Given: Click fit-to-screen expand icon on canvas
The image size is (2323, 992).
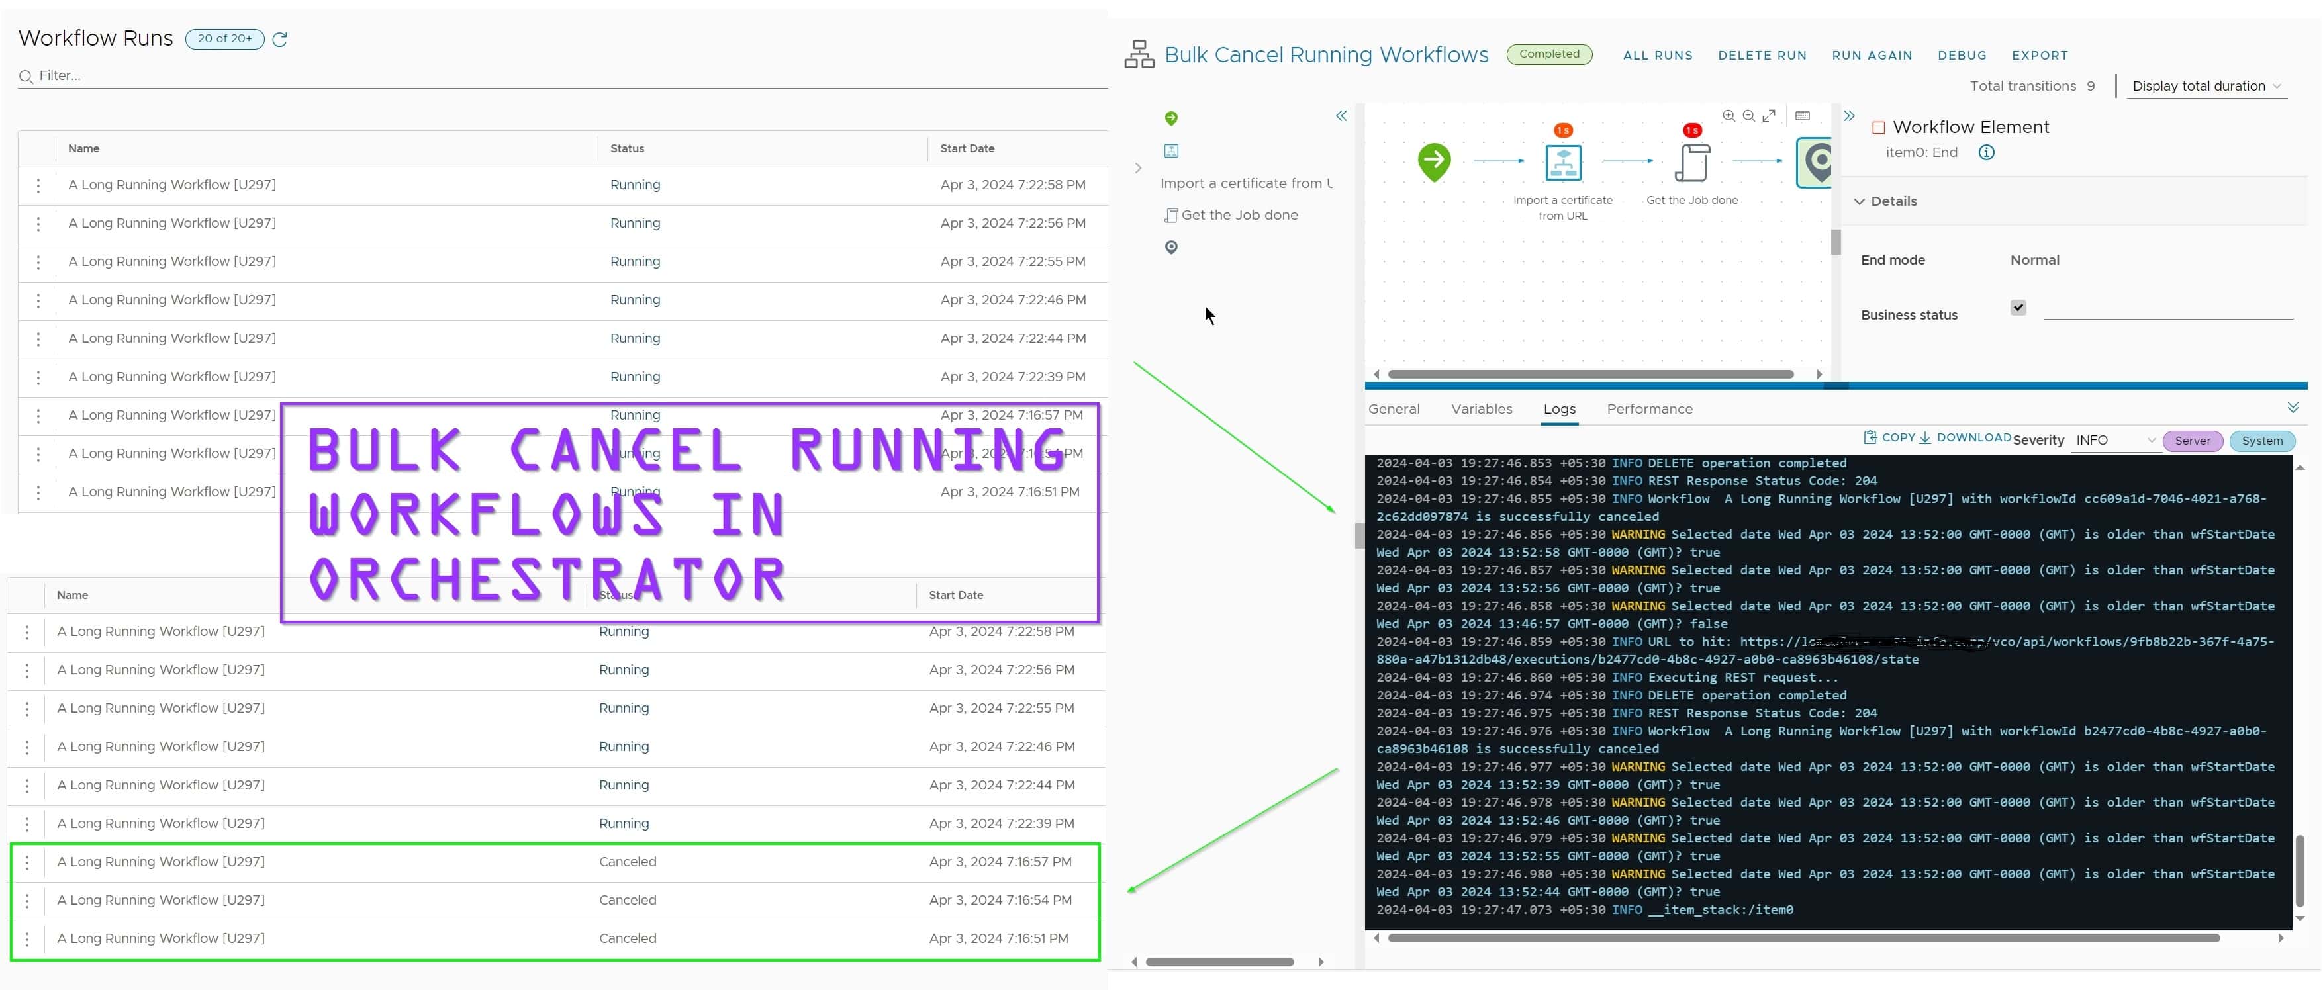Looking at the screenshot, I should [x=1770, y=115].
